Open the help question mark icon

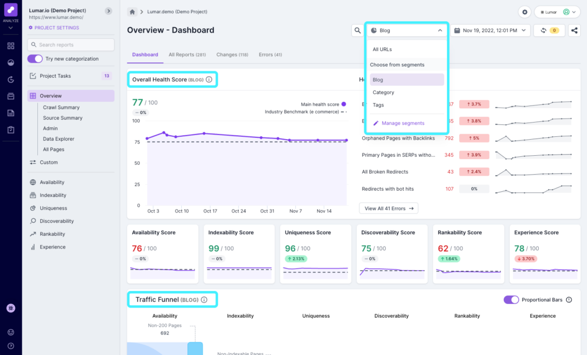coord(11,346)
